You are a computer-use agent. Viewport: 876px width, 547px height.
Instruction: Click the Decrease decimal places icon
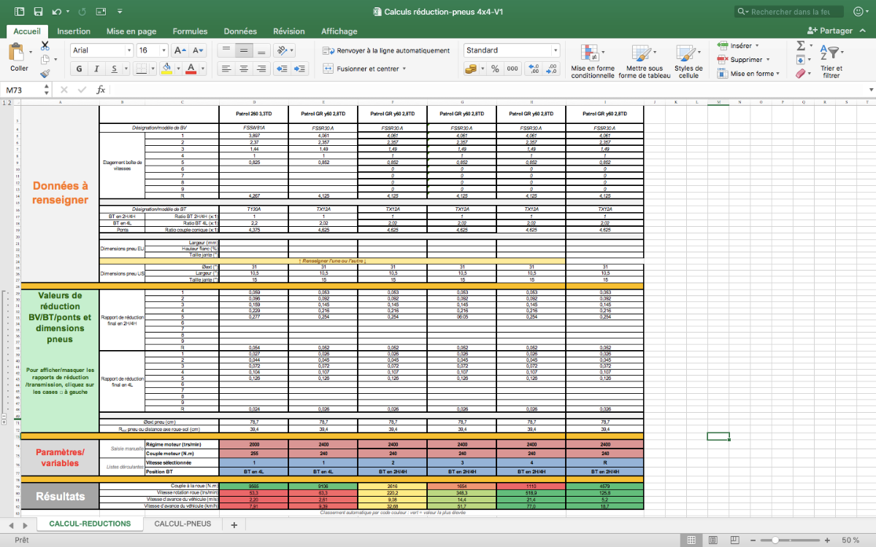(x=551, y=69)
